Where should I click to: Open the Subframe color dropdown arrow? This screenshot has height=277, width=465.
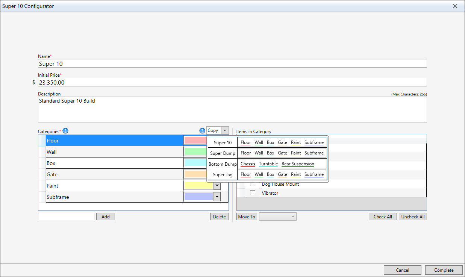[217, 197]
